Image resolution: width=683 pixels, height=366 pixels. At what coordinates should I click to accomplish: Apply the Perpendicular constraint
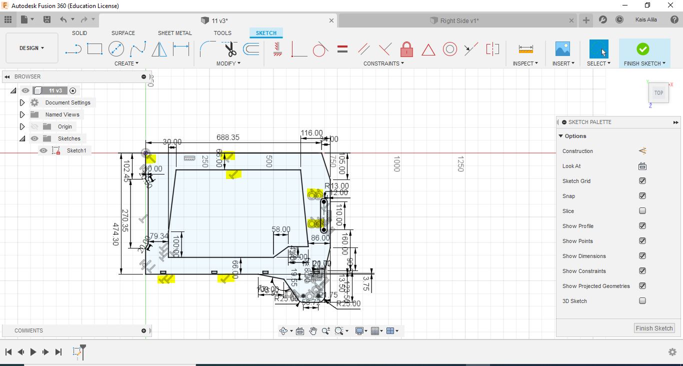[385, 49]
